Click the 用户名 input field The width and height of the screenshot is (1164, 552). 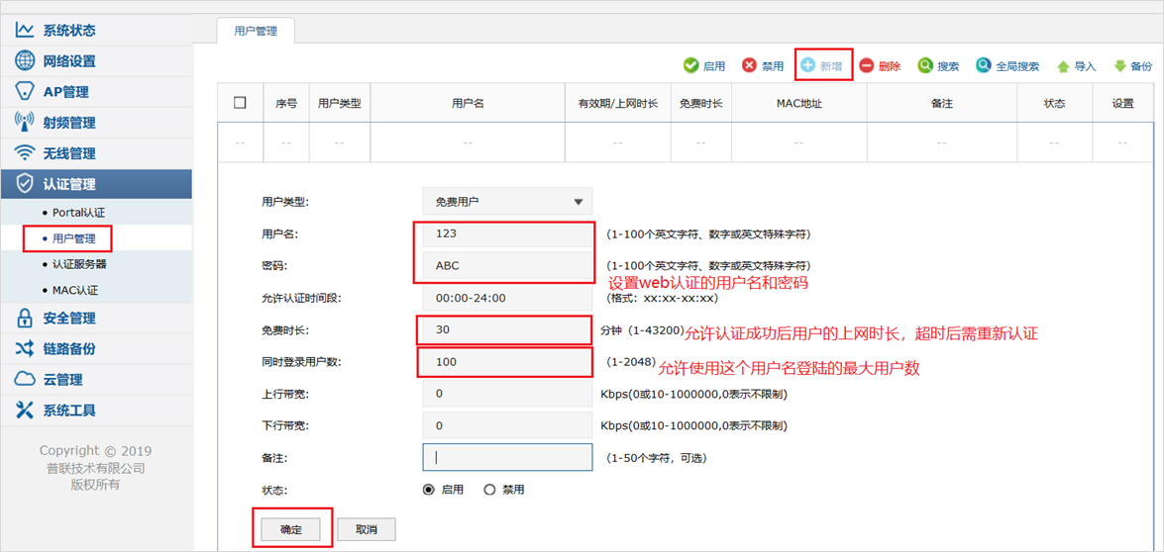point(507,234)
